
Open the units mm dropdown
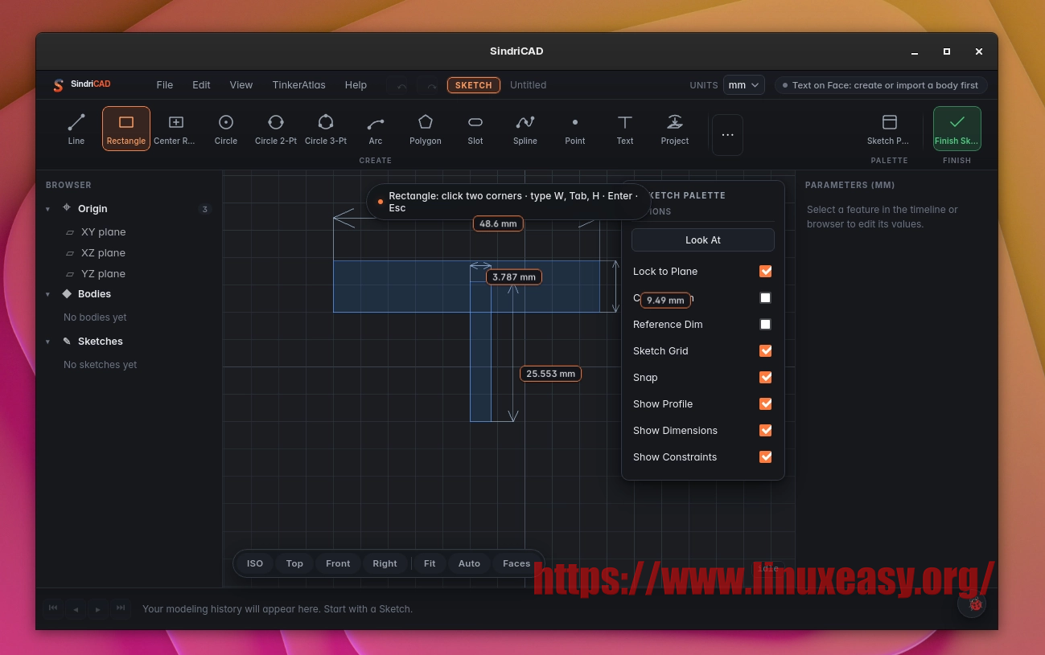tap(744, 85)
